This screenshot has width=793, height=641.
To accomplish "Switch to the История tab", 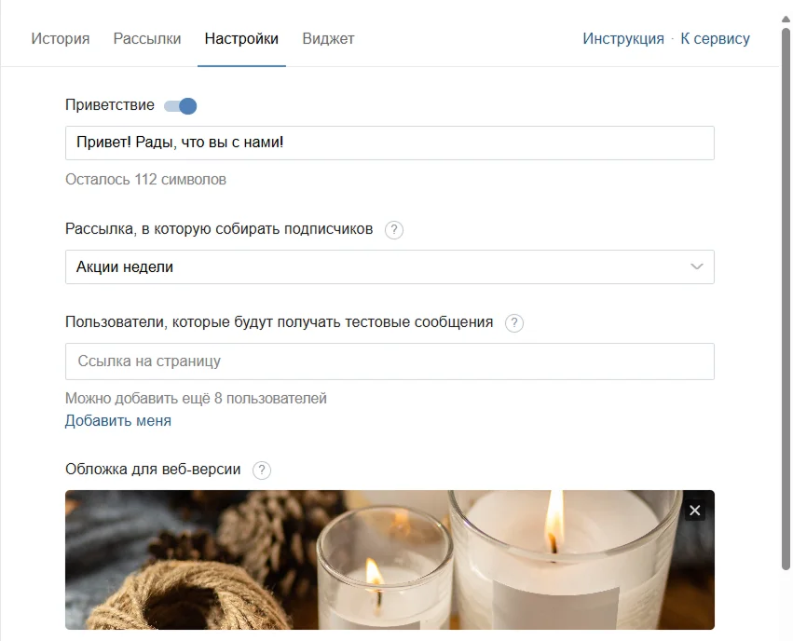I will pyautogui.click(x=61, y=38).
